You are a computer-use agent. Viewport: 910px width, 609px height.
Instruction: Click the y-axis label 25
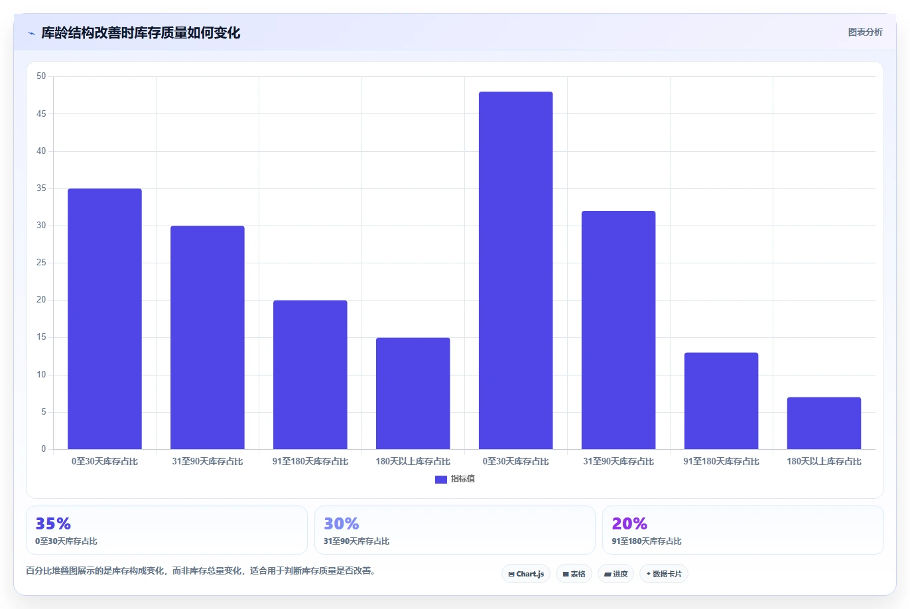point(41,263)
